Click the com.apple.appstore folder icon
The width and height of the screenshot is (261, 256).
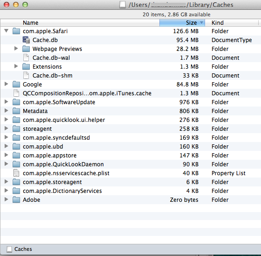[x=16, y=155]
